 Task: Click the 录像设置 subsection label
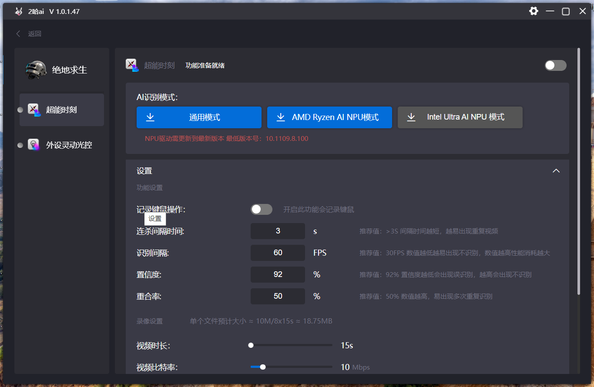tap(150, 321)
